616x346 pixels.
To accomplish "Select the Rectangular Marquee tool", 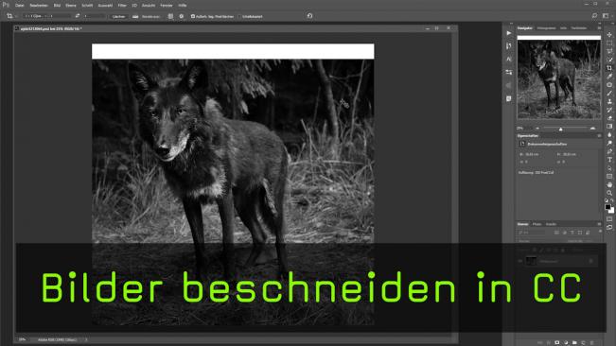I will tap(609, 43).
